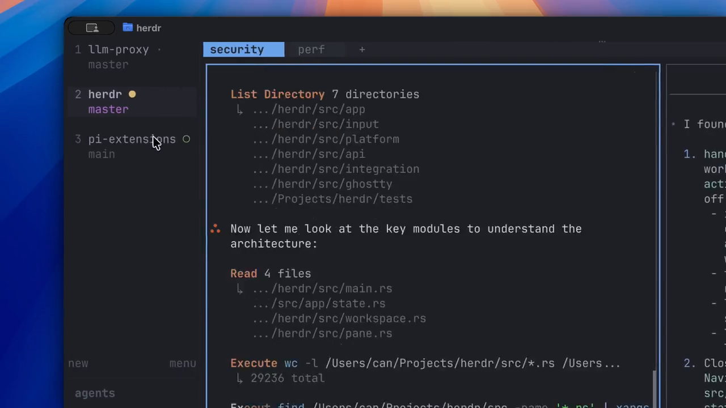The image size is (726, 408).
Task: Add a new tab with the plus button
Action: [362, 49]
